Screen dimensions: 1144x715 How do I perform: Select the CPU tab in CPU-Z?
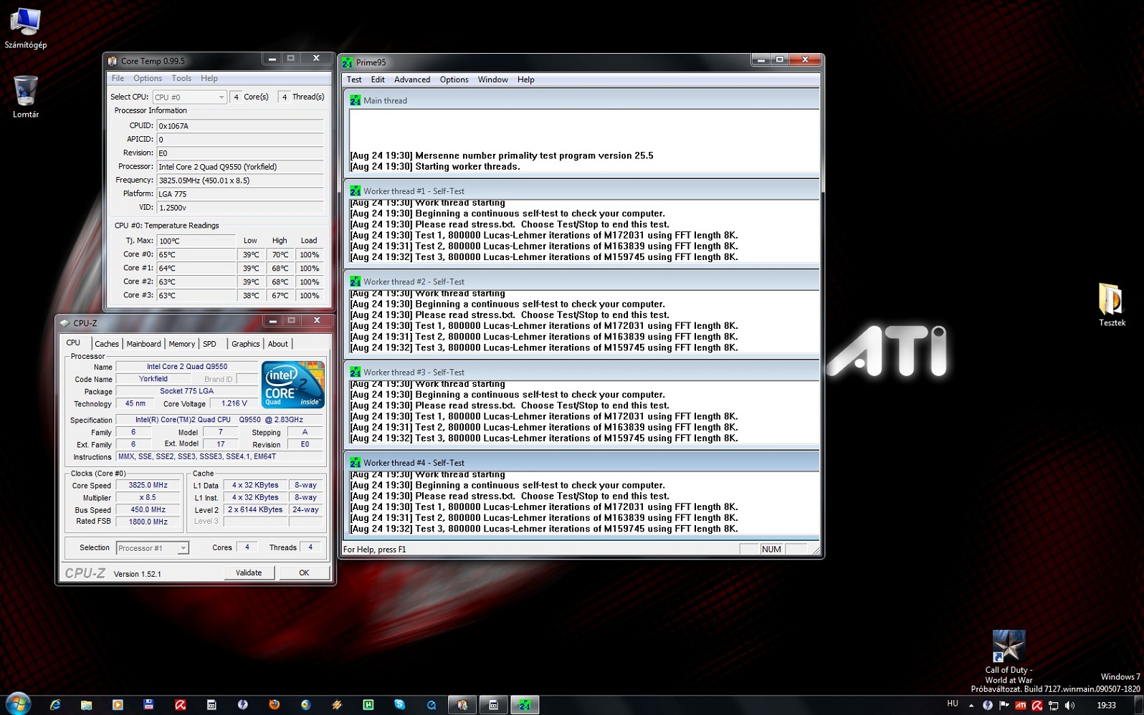point(73,342)
